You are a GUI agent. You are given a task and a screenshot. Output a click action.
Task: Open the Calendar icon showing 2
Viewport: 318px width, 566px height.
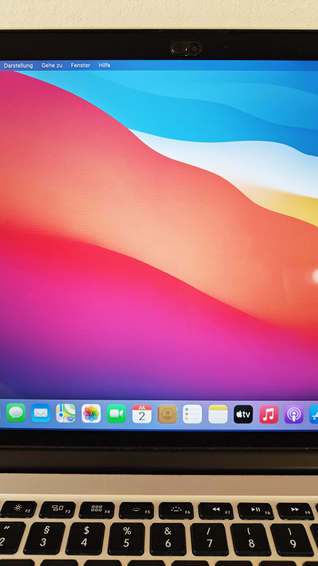click(x=142, y=414)
